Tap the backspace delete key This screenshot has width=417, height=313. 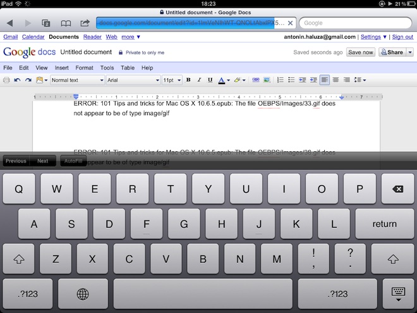click(397, 189)
